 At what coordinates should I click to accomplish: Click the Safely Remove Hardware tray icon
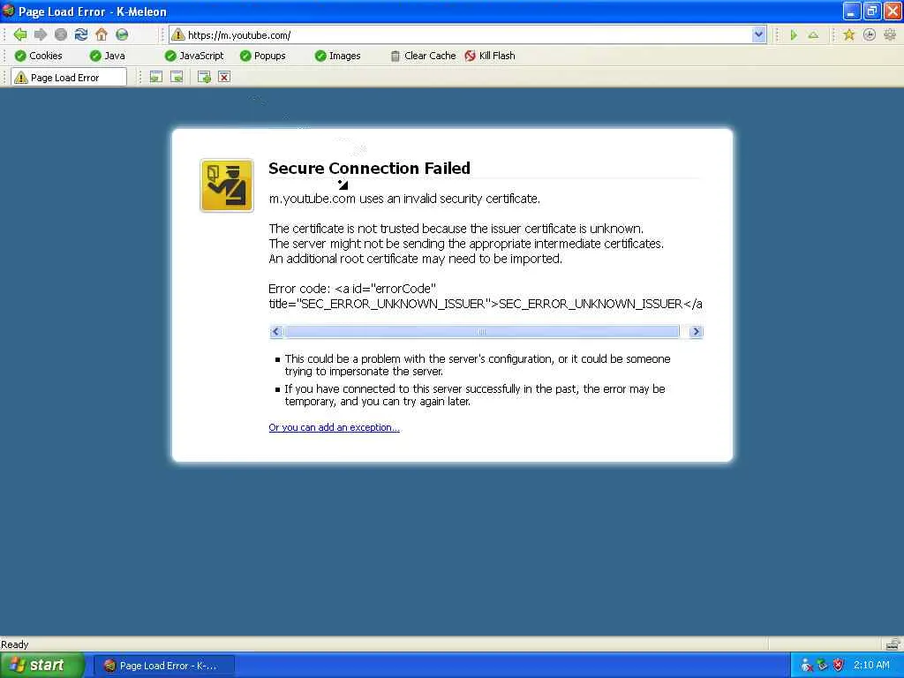point(822,666)
